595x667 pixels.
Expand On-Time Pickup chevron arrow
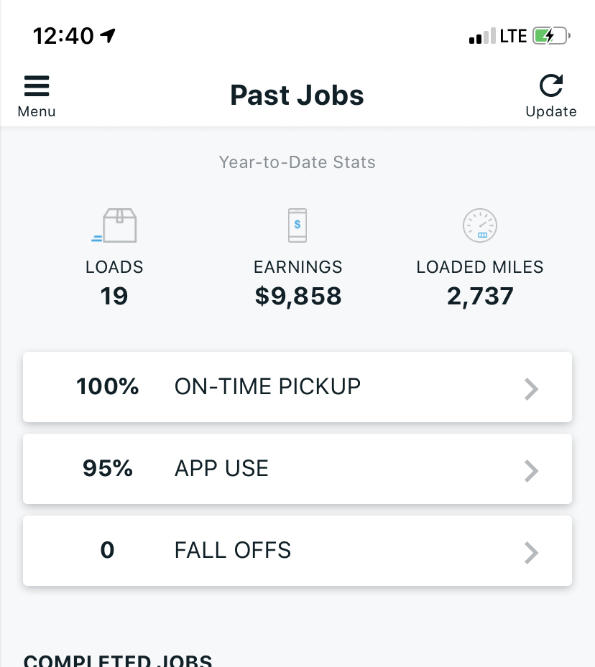click(531, 388)
